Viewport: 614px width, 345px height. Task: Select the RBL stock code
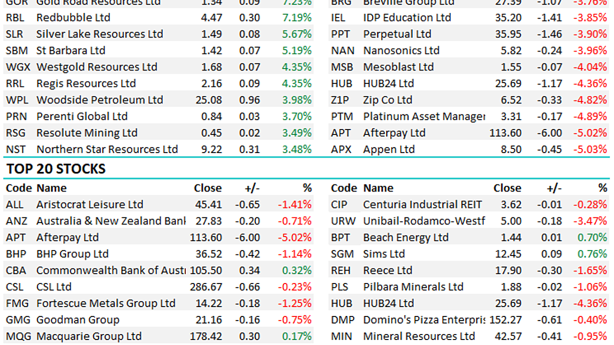pos(16,17)
